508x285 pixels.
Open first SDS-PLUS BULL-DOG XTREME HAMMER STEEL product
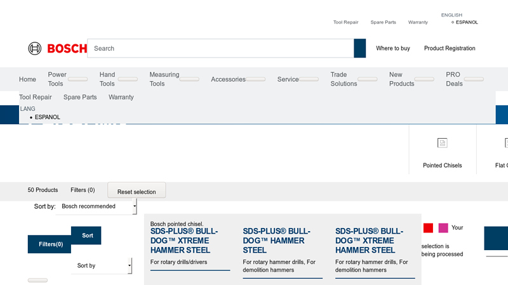point(184,241)
